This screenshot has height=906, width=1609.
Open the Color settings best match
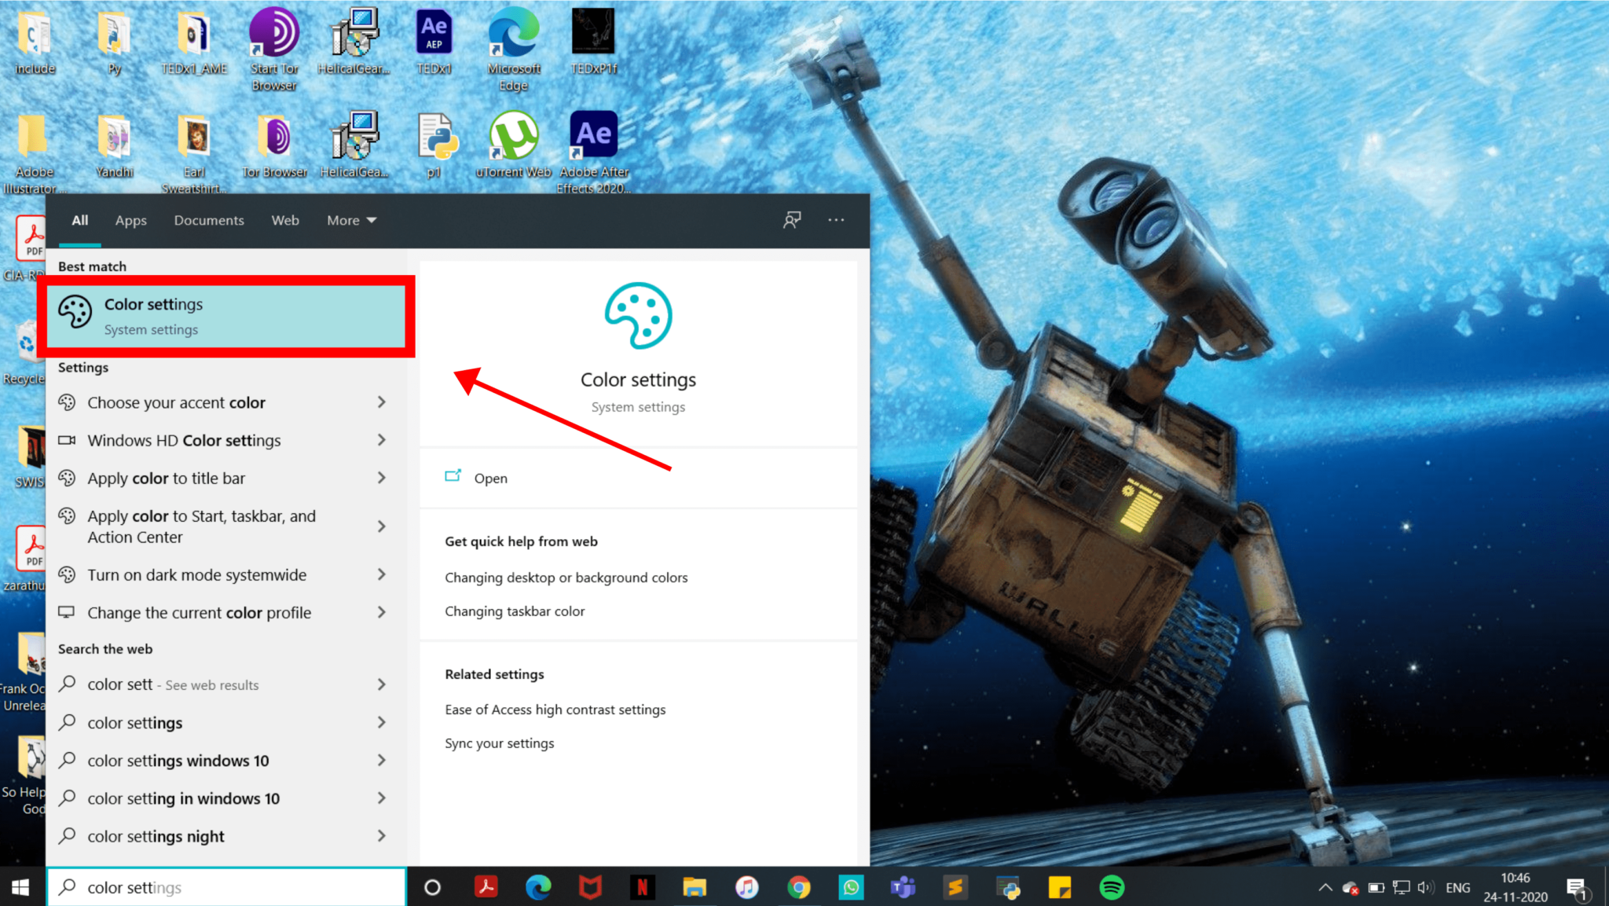[226, 316]
